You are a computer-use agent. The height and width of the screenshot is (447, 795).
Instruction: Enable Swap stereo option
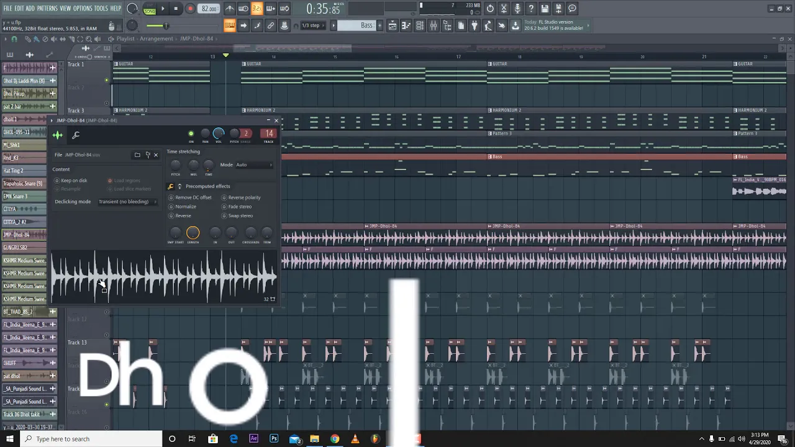237,216
